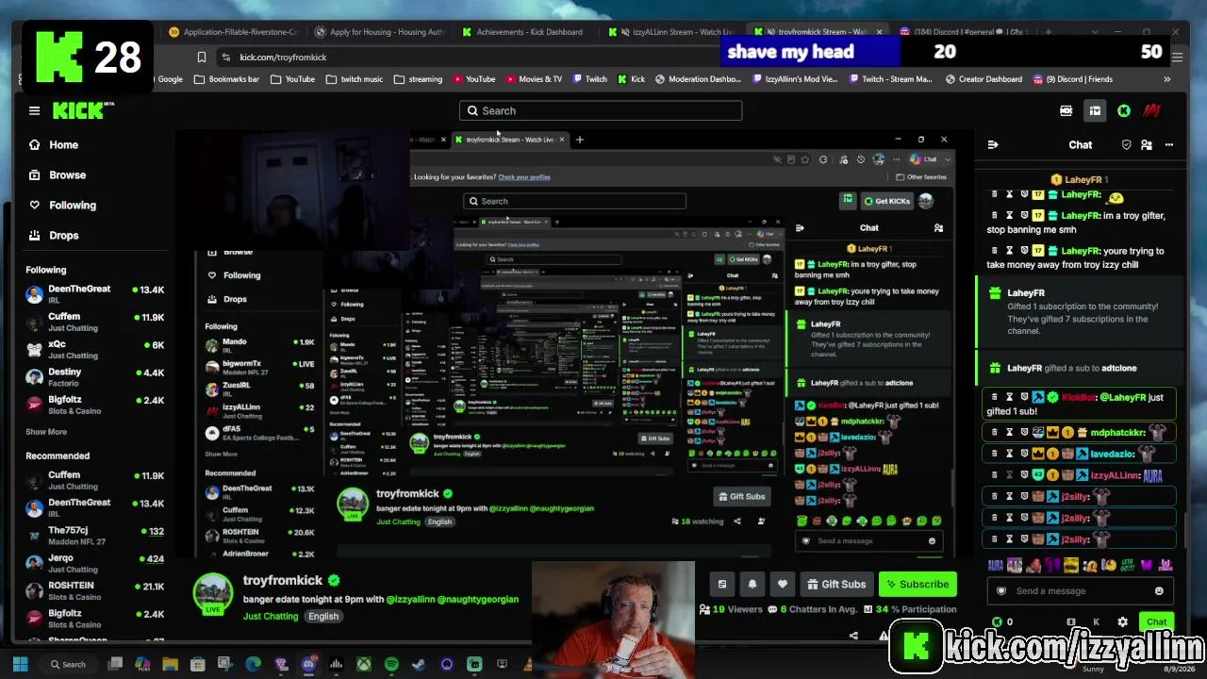Viewport: 1207px width, 679px height.
Task: Open Cuffem channel under Following
Action: (x=95, y=323)
